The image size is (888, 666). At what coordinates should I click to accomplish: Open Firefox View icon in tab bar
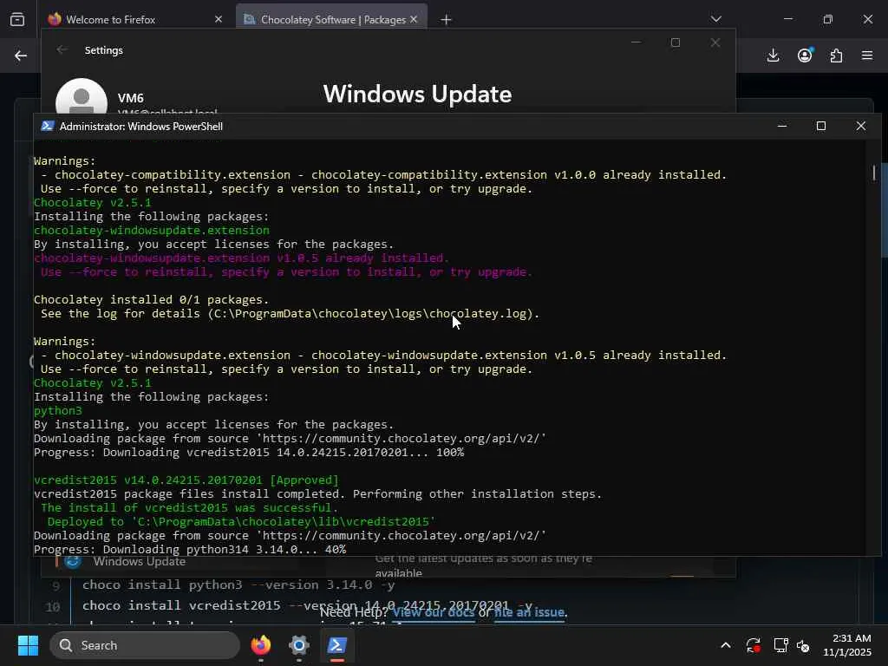17,19
